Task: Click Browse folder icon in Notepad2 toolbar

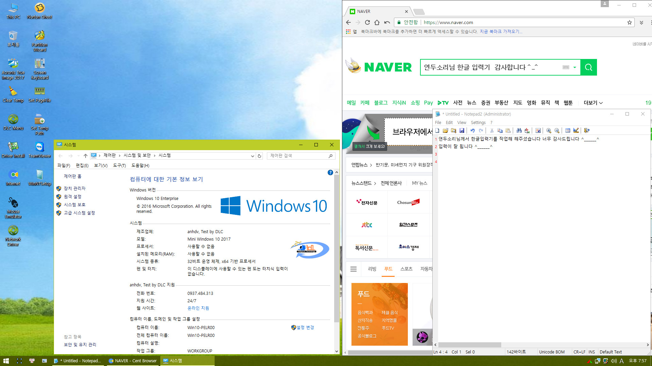Action: [x=454, y=130]
